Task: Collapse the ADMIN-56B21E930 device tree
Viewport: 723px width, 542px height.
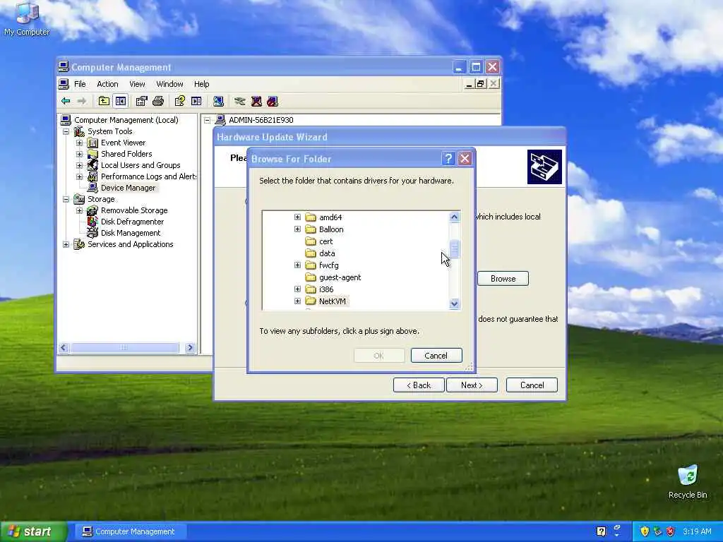Action: point(208,120)
